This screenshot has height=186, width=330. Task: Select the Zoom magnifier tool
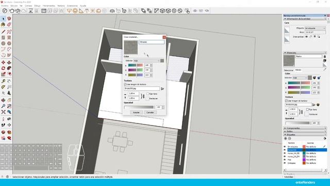coord(3,106)
